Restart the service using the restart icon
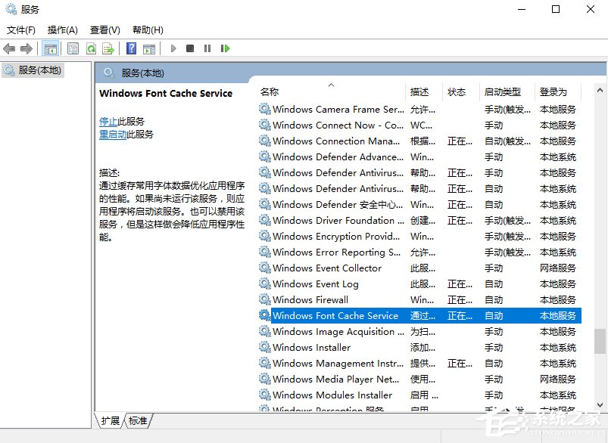608x443 pixels. point(226,48)
